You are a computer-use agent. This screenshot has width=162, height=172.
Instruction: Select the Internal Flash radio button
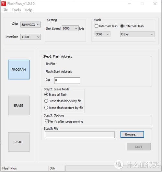(106, 26)
